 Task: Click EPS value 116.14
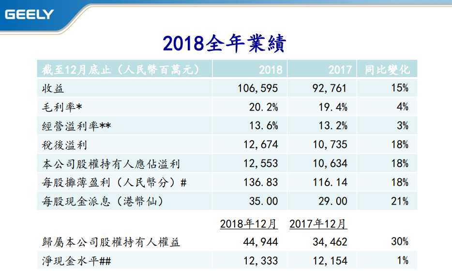click(330, 183)
